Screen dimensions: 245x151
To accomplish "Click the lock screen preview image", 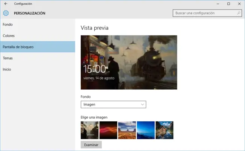I will tap(129, 62).
